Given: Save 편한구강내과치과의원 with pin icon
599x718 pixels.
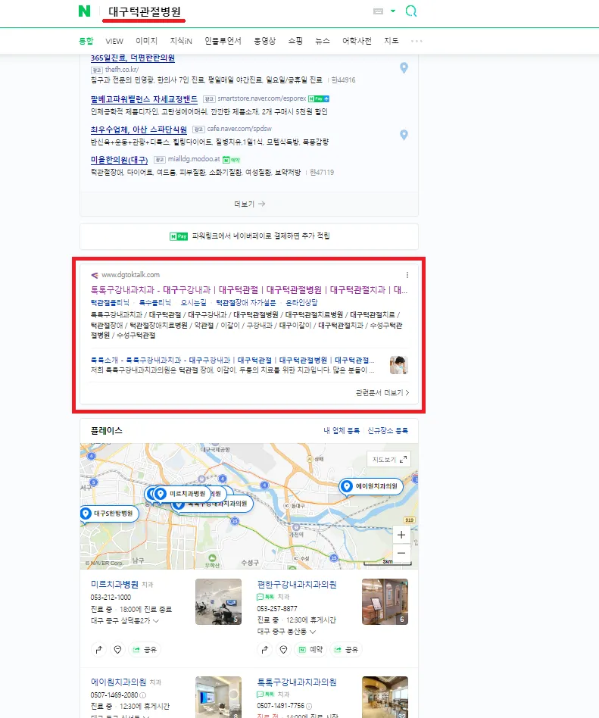Looking at the screenshot, I should [x=284, y=649].
